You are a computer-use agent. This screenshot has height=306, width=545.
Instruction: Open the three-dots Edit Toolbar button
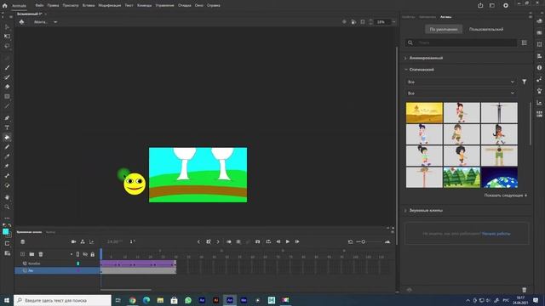coord(7,218)
